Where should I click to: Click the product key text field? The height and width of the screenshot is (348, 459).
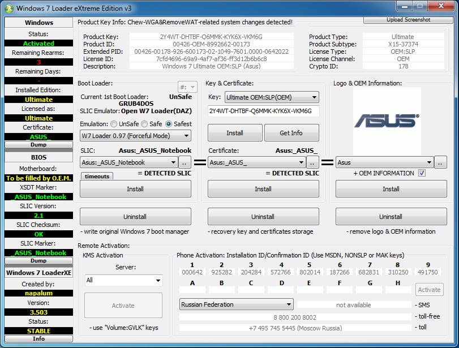pos(263,111)
